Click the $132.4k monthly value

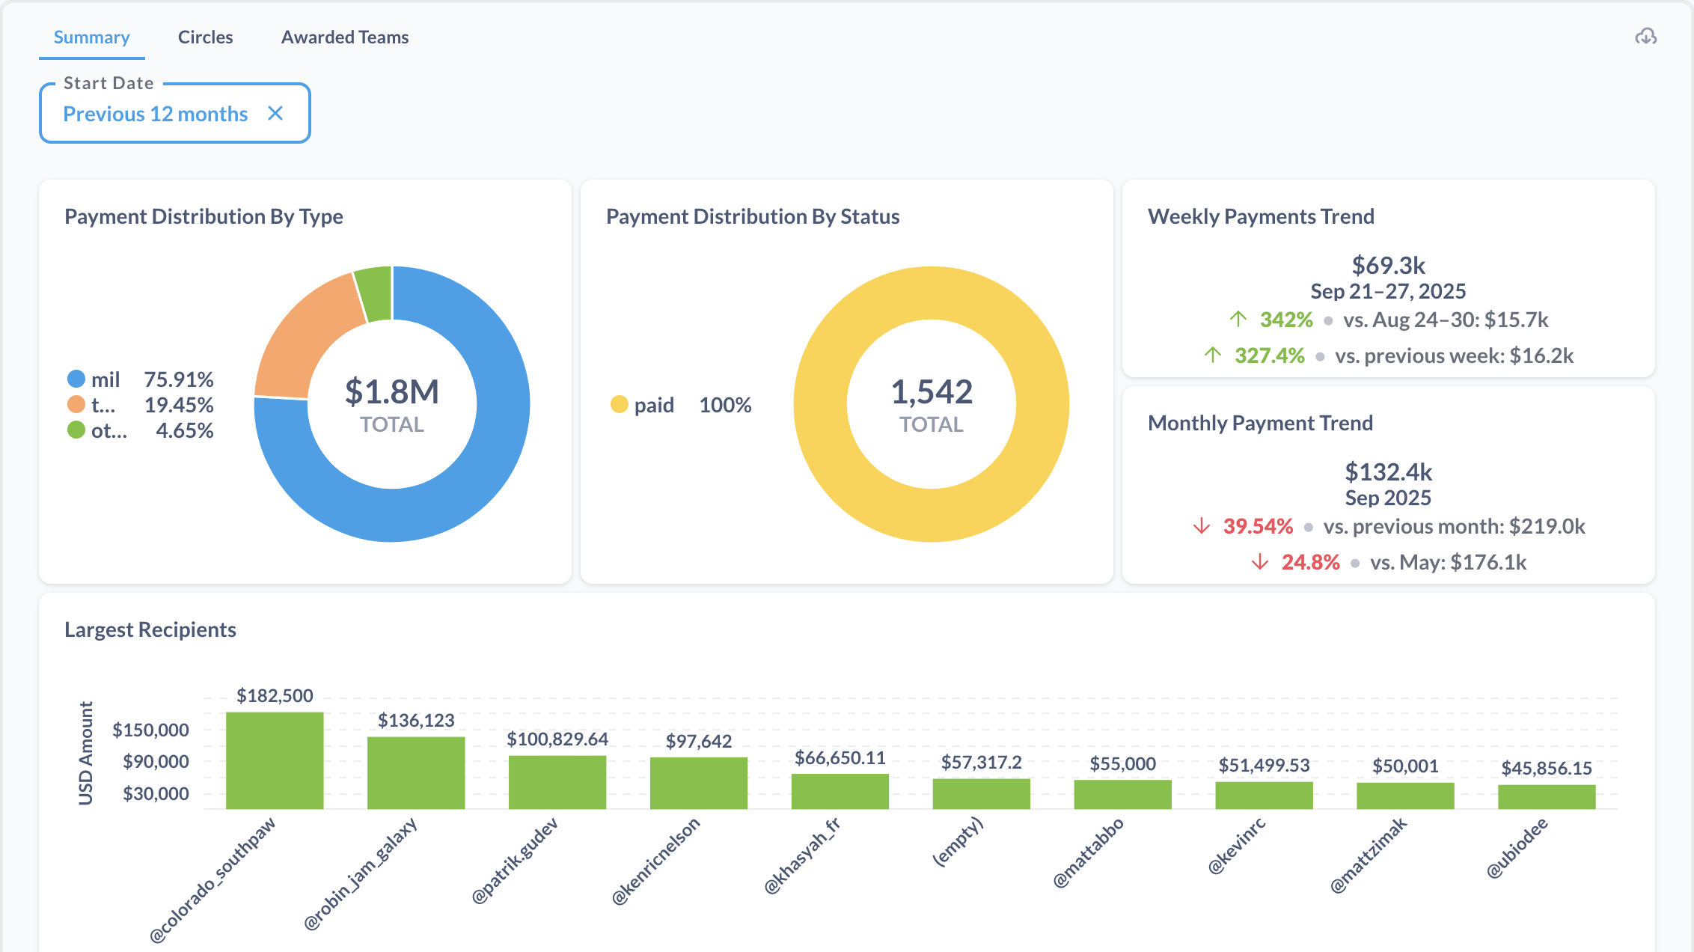[1389, 472]
